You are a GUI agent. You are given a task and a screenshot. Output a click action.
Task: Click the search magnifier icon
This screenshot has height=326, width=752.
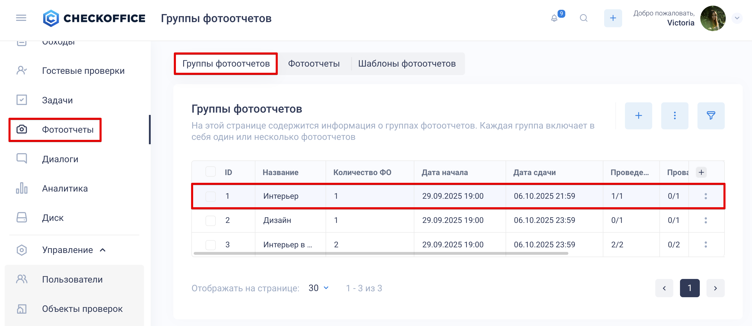click(584, 18)
